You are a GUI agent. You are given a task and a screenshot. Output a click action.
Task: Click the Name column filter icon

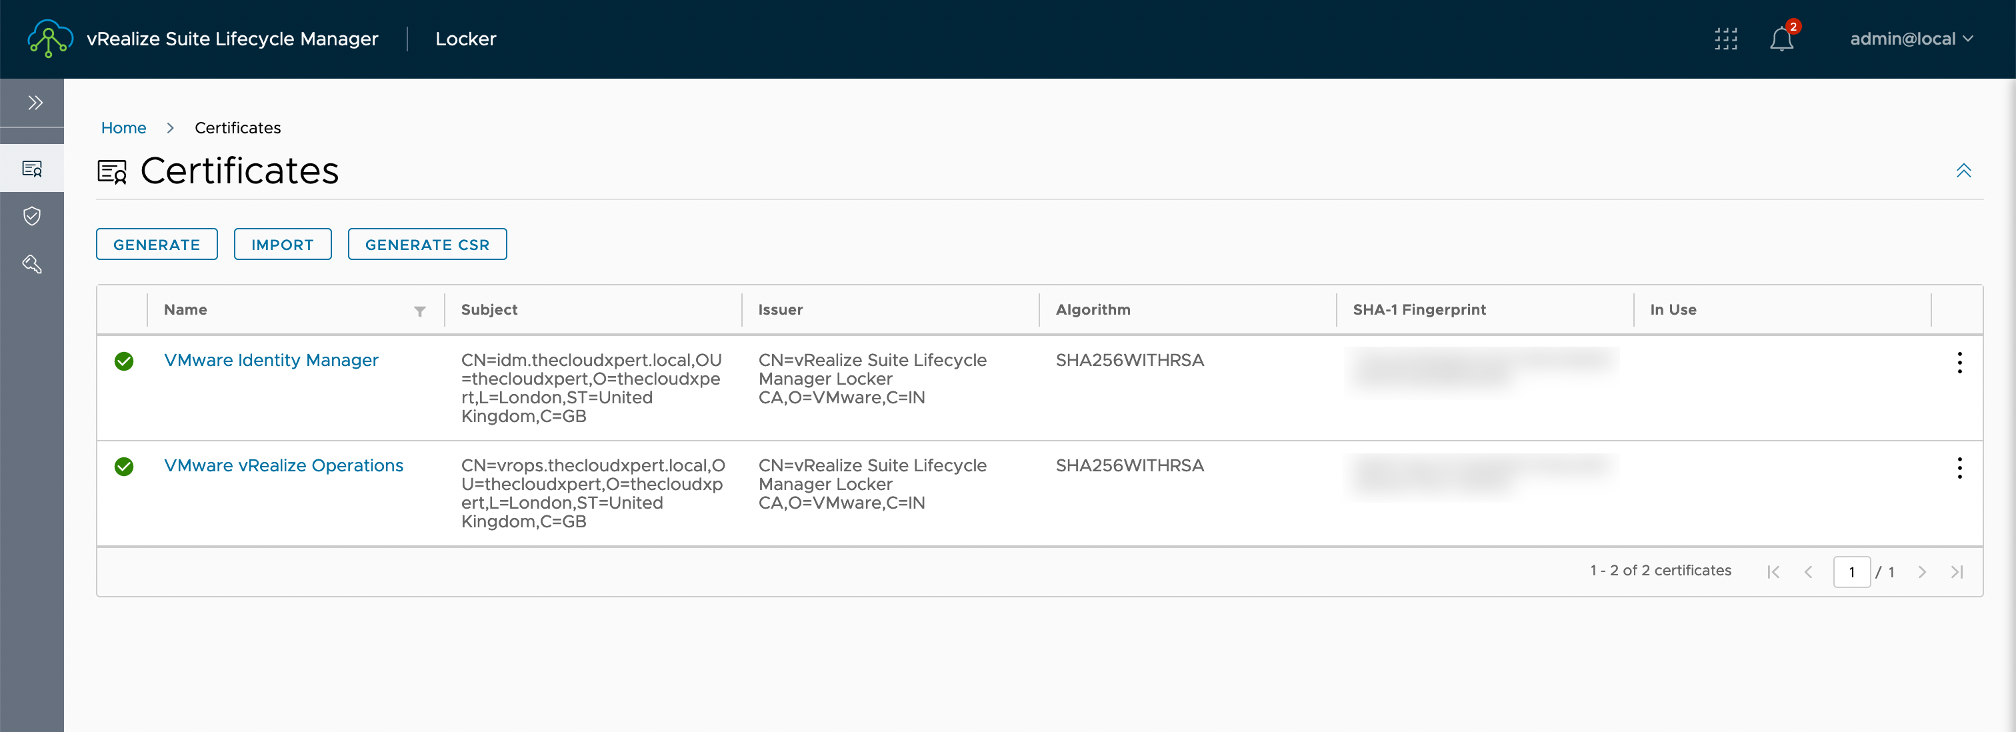coord(419,311)
